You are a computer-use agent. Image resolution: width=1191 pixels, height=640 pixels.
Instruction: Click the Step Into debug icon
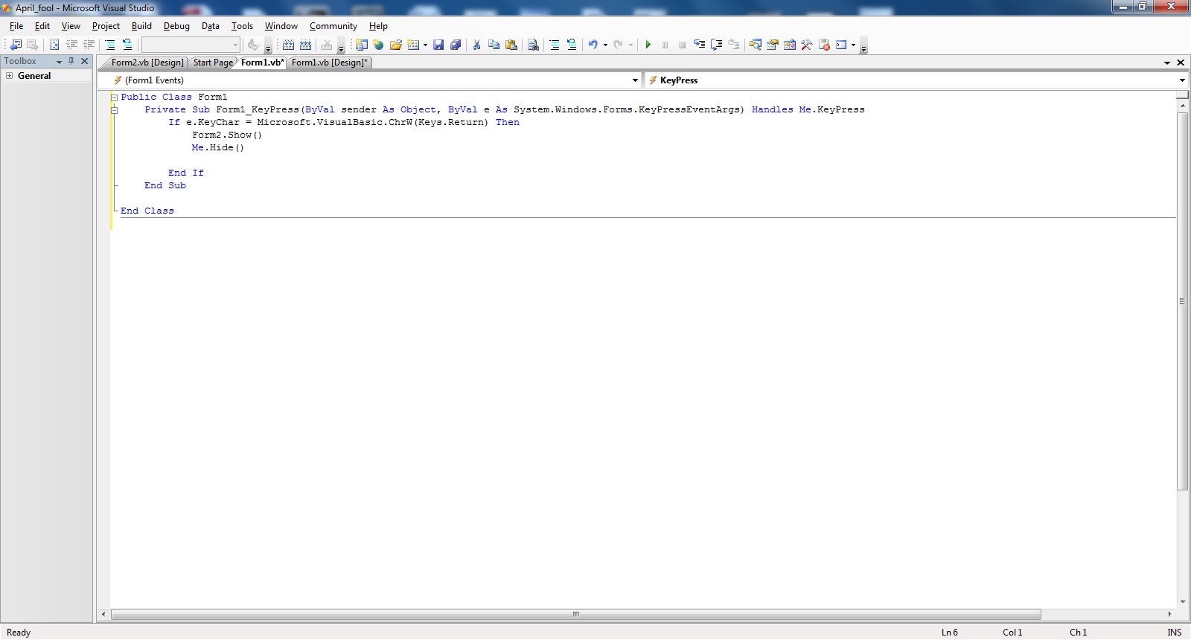(x=699, y=45)
